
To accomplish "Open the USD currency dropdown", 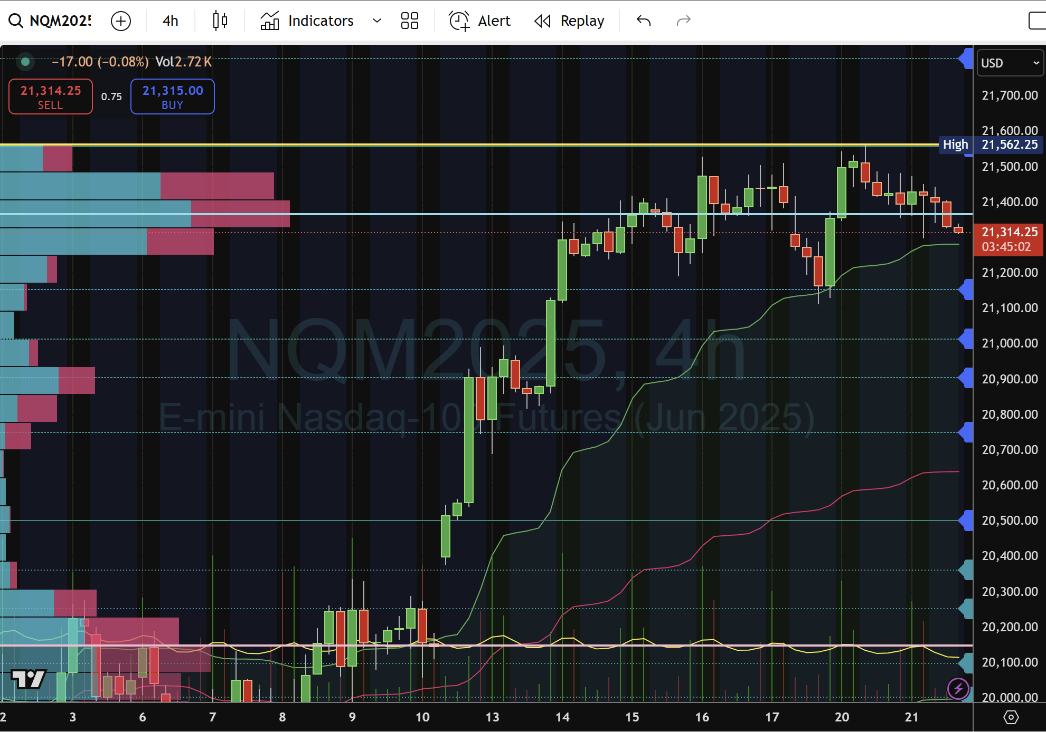I will click(1010, 63).
